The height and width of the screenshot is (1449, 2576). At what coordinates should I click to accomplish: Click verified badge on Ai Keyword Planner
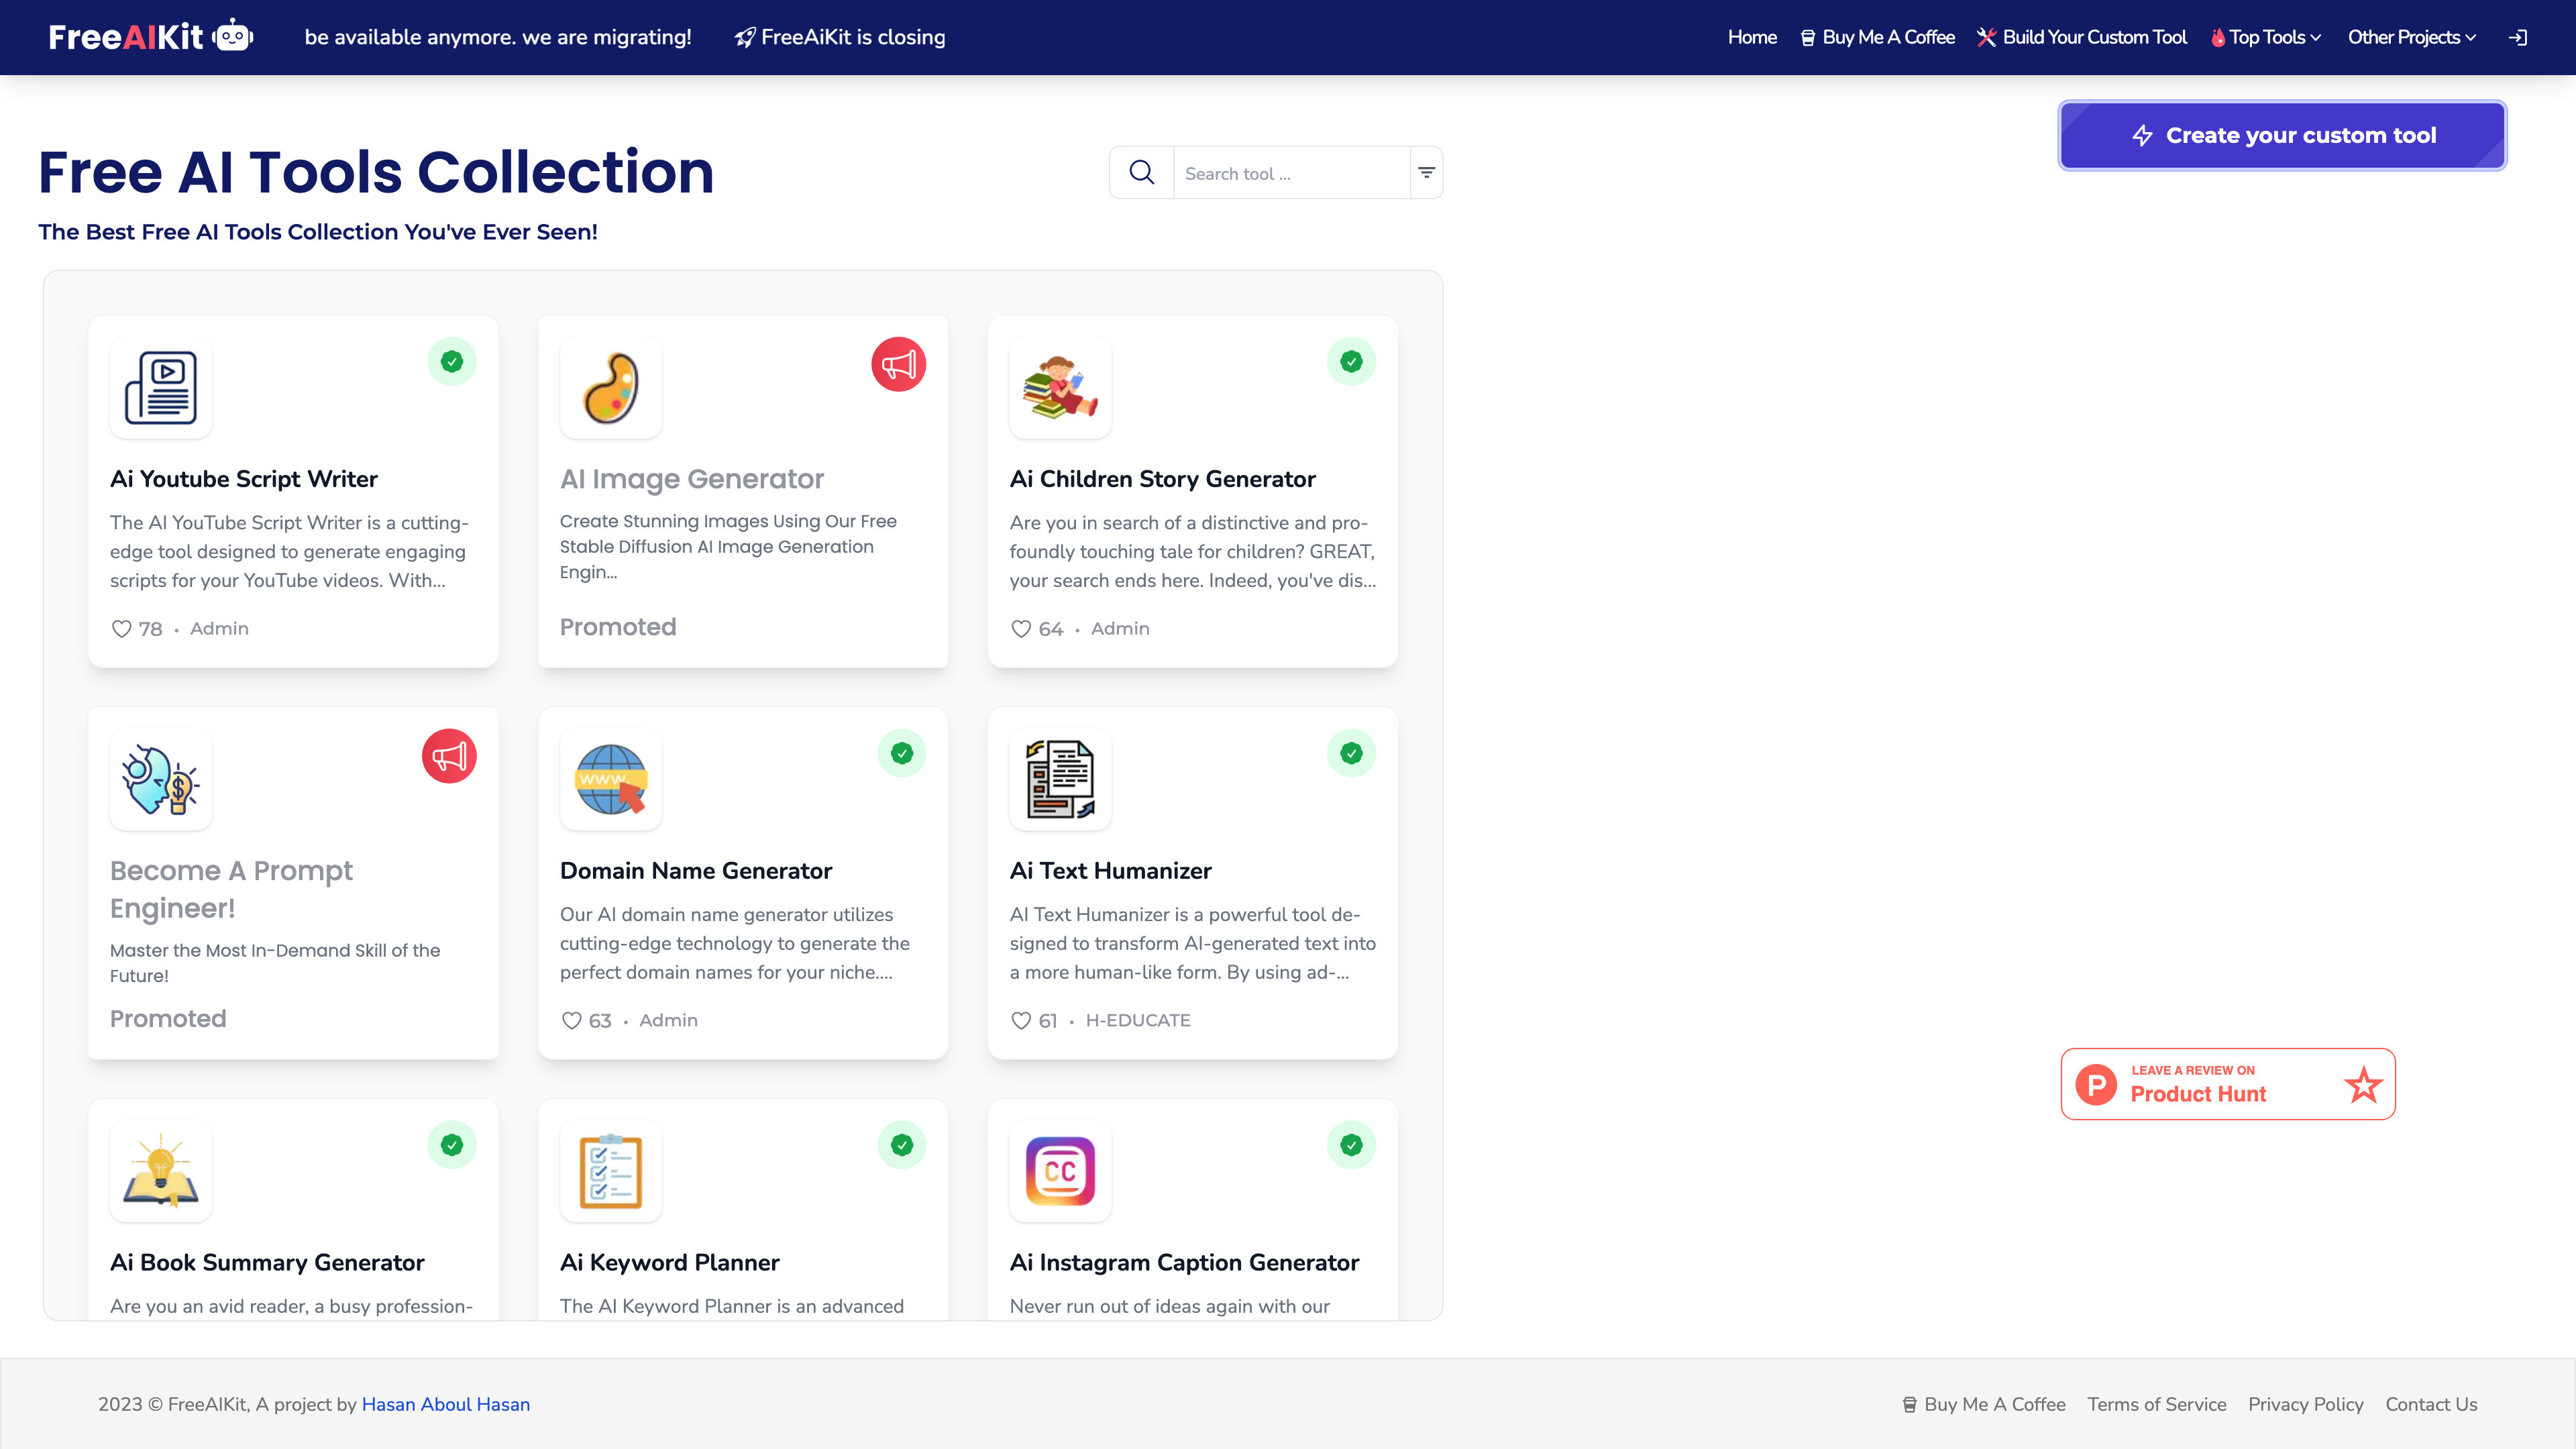(x=902, y=1145)
